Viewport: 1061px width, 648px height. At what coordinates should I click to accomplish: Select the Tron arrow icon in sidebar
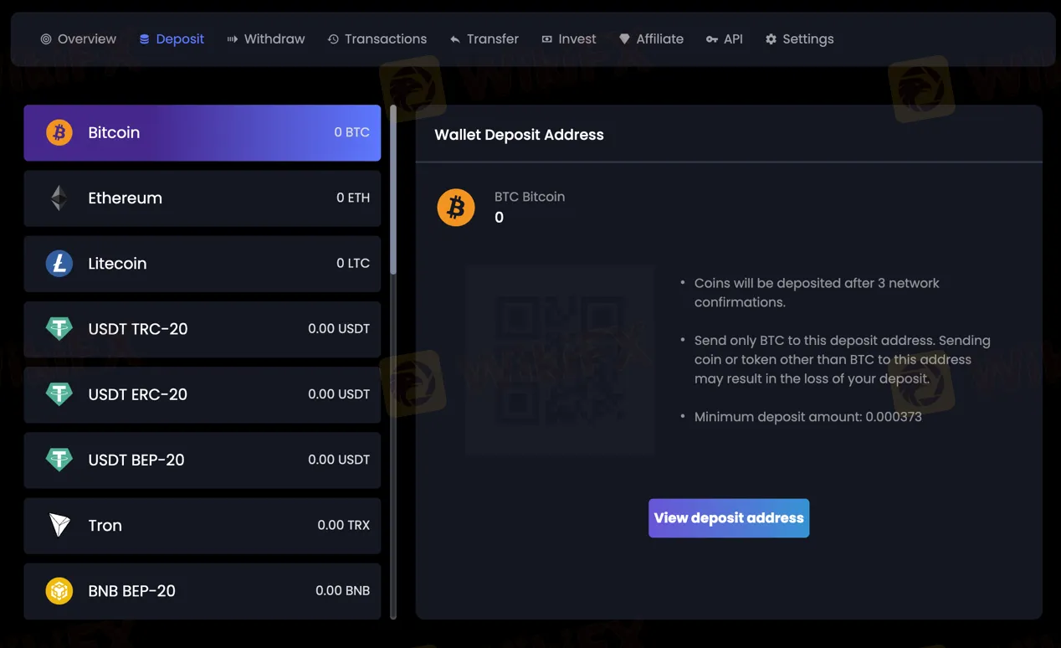59,525
